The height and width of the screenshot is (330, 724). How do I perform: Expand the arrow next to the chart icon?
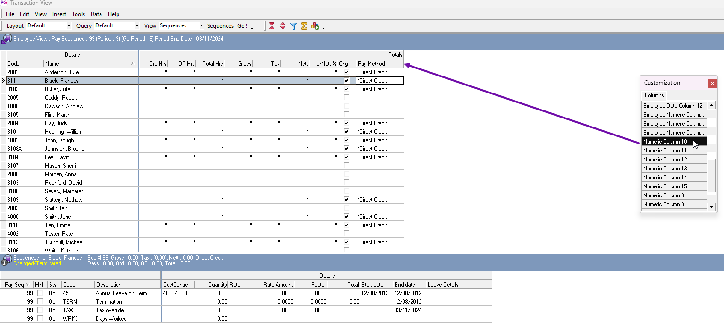323,27
